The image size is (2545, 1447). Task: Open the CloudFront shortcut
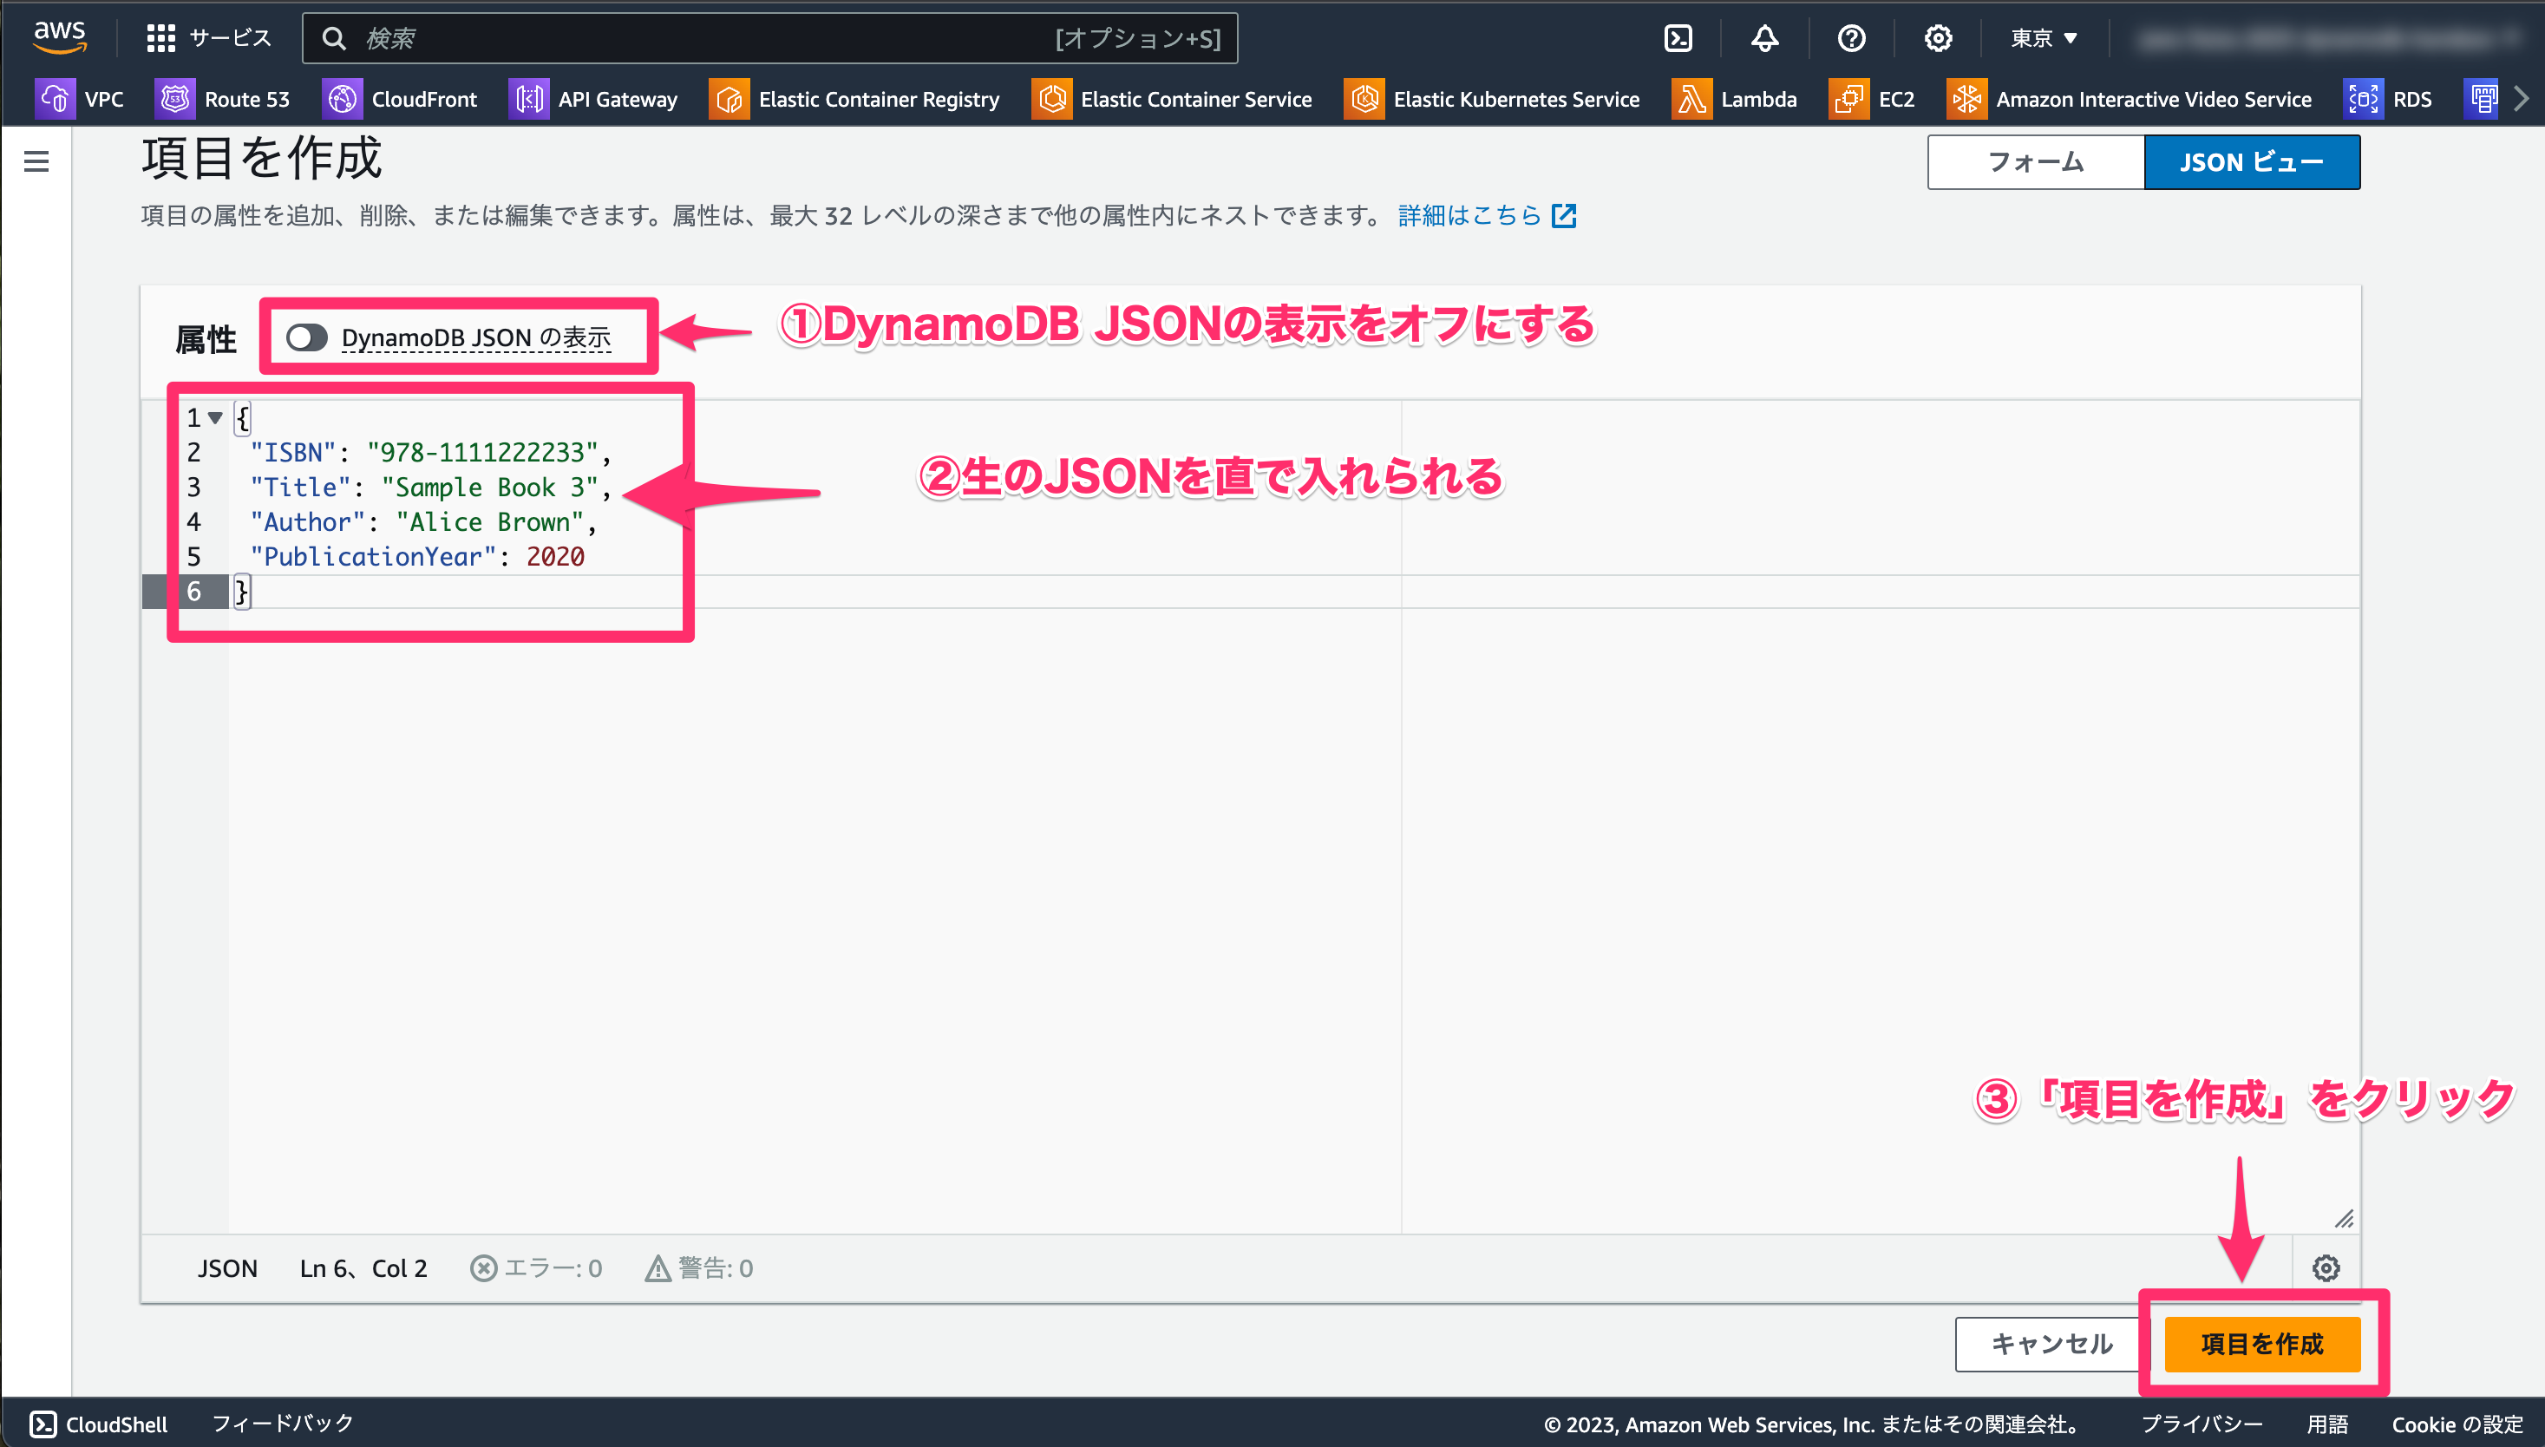400,100
